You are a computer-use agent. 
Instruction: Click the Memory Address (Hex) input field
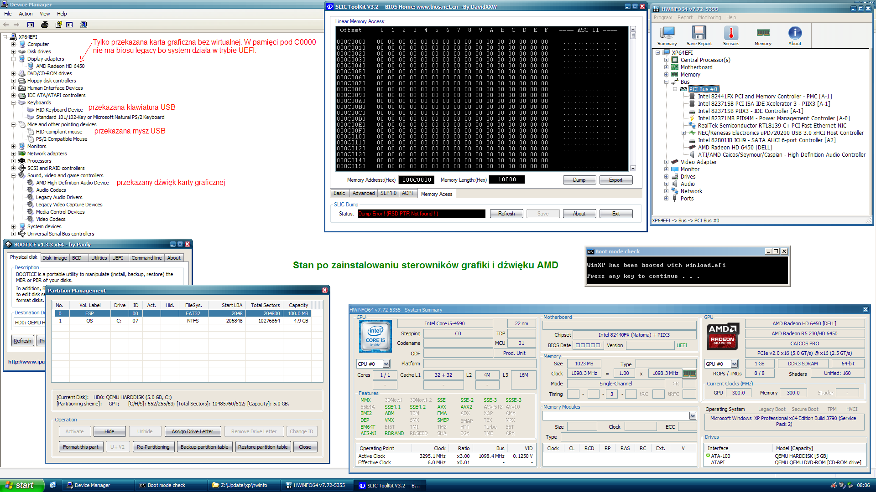click(416, 180)
